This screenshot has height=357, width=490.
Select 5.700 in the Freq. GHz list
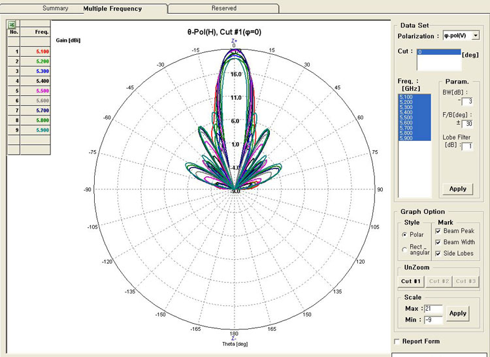[414, 128]
